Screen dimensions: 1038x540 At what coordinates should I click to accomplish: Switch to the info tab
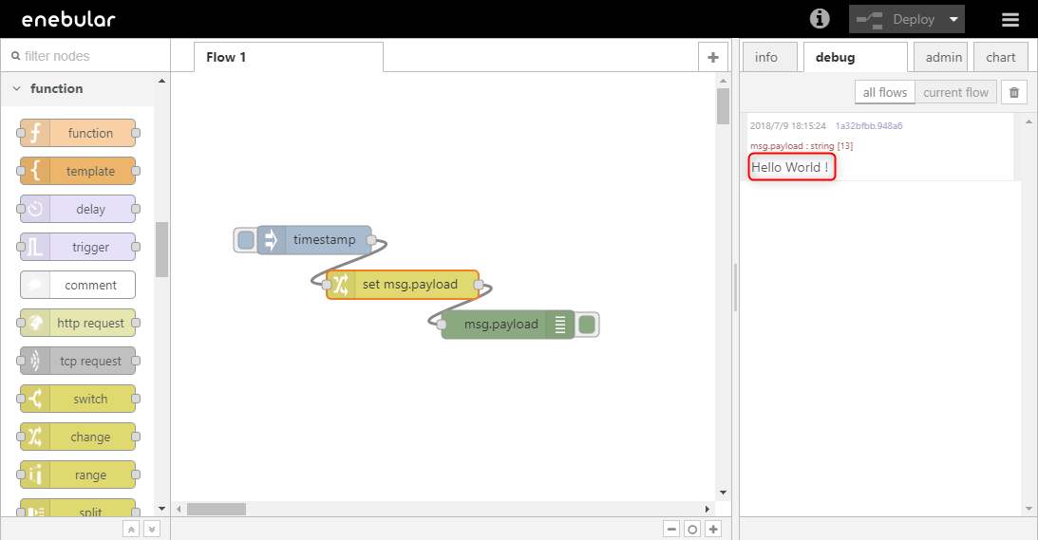pos(766,57)
